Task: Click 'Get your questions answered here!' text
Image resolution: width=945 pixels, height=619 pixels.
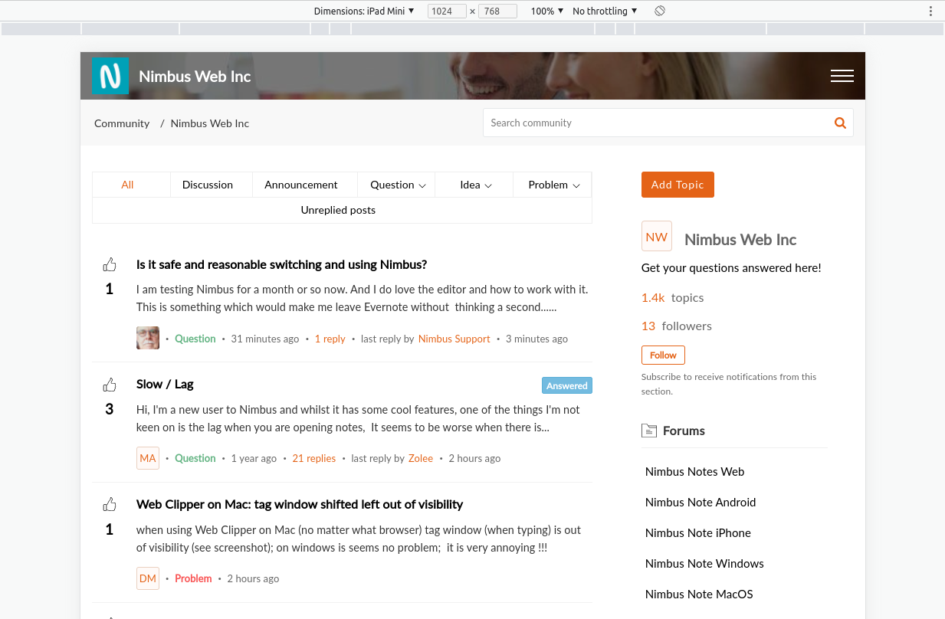Action: click(731, 268)
